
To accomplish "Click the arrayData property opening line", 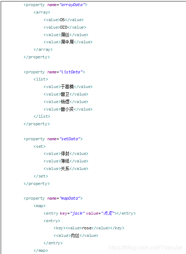I will click(55, 5).
